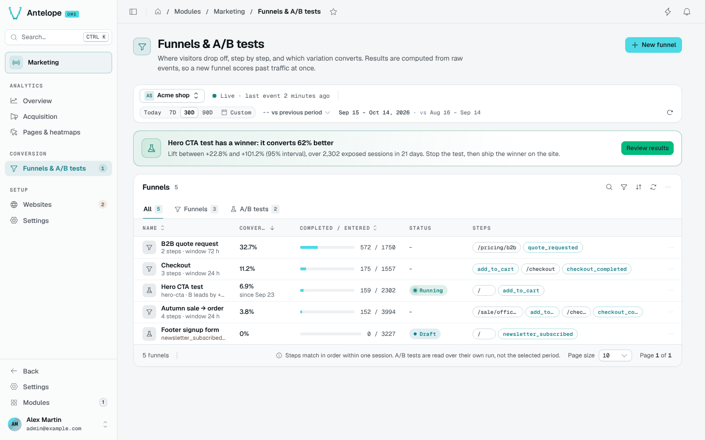Click the B2B quote request progress bar
The width and height of the screenshot is (705, 440).
[x=327, y=247]
